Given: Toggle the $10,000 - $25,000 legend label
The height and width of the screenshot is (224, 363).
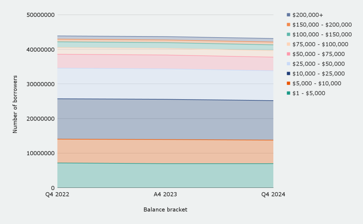Looking at the screenshot, I should pos(318,74).
